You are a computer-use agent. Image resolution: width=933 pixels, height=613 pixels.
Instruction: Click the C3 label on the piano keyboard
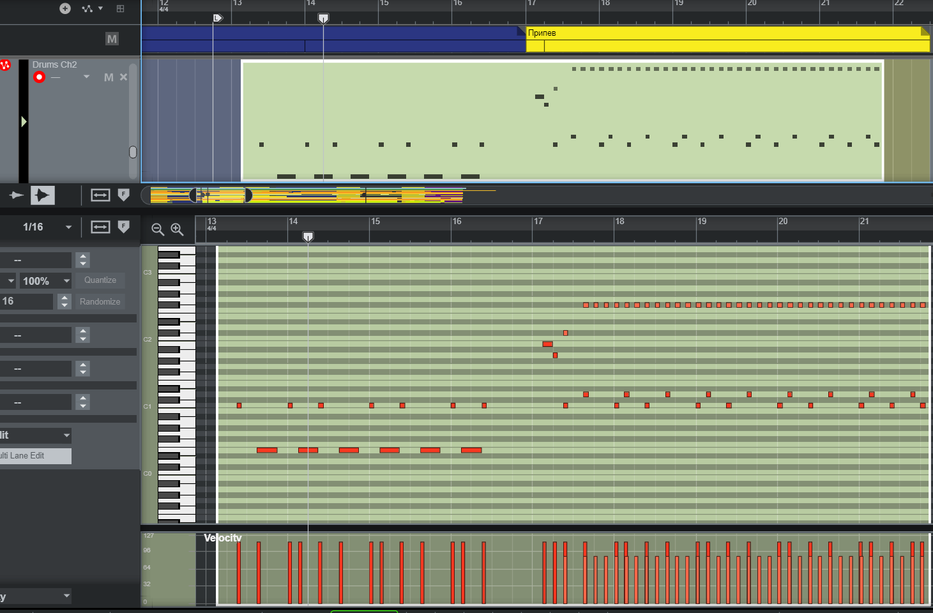148,273
